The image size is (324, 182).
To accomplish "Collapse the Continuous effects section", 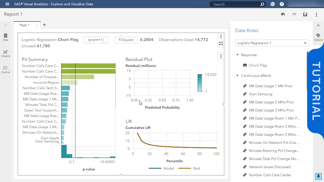I will 237,76.
